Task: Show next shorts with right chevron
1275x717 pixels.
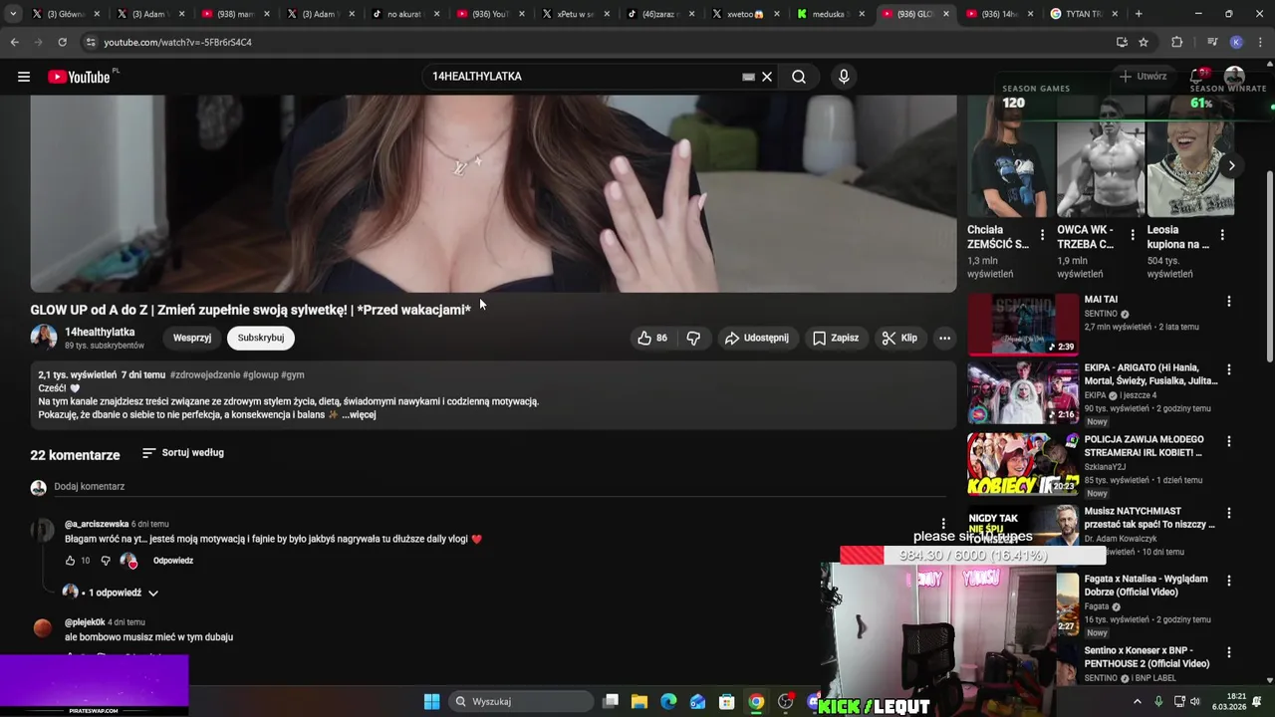Action: pyautogui.click(x=1231, y=166)
